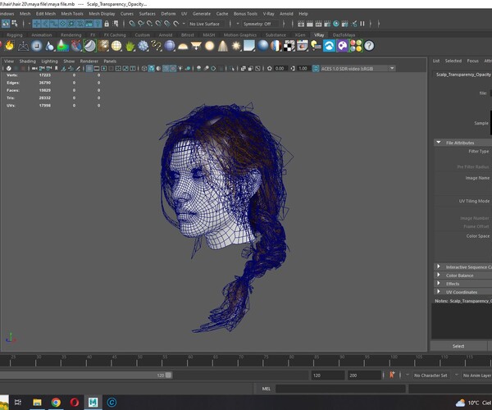Click the four colored spheres shelf icon
Image resolution: width=492 pixels, height=410 pixels.
pyautogui.click(x=356, y=46)
